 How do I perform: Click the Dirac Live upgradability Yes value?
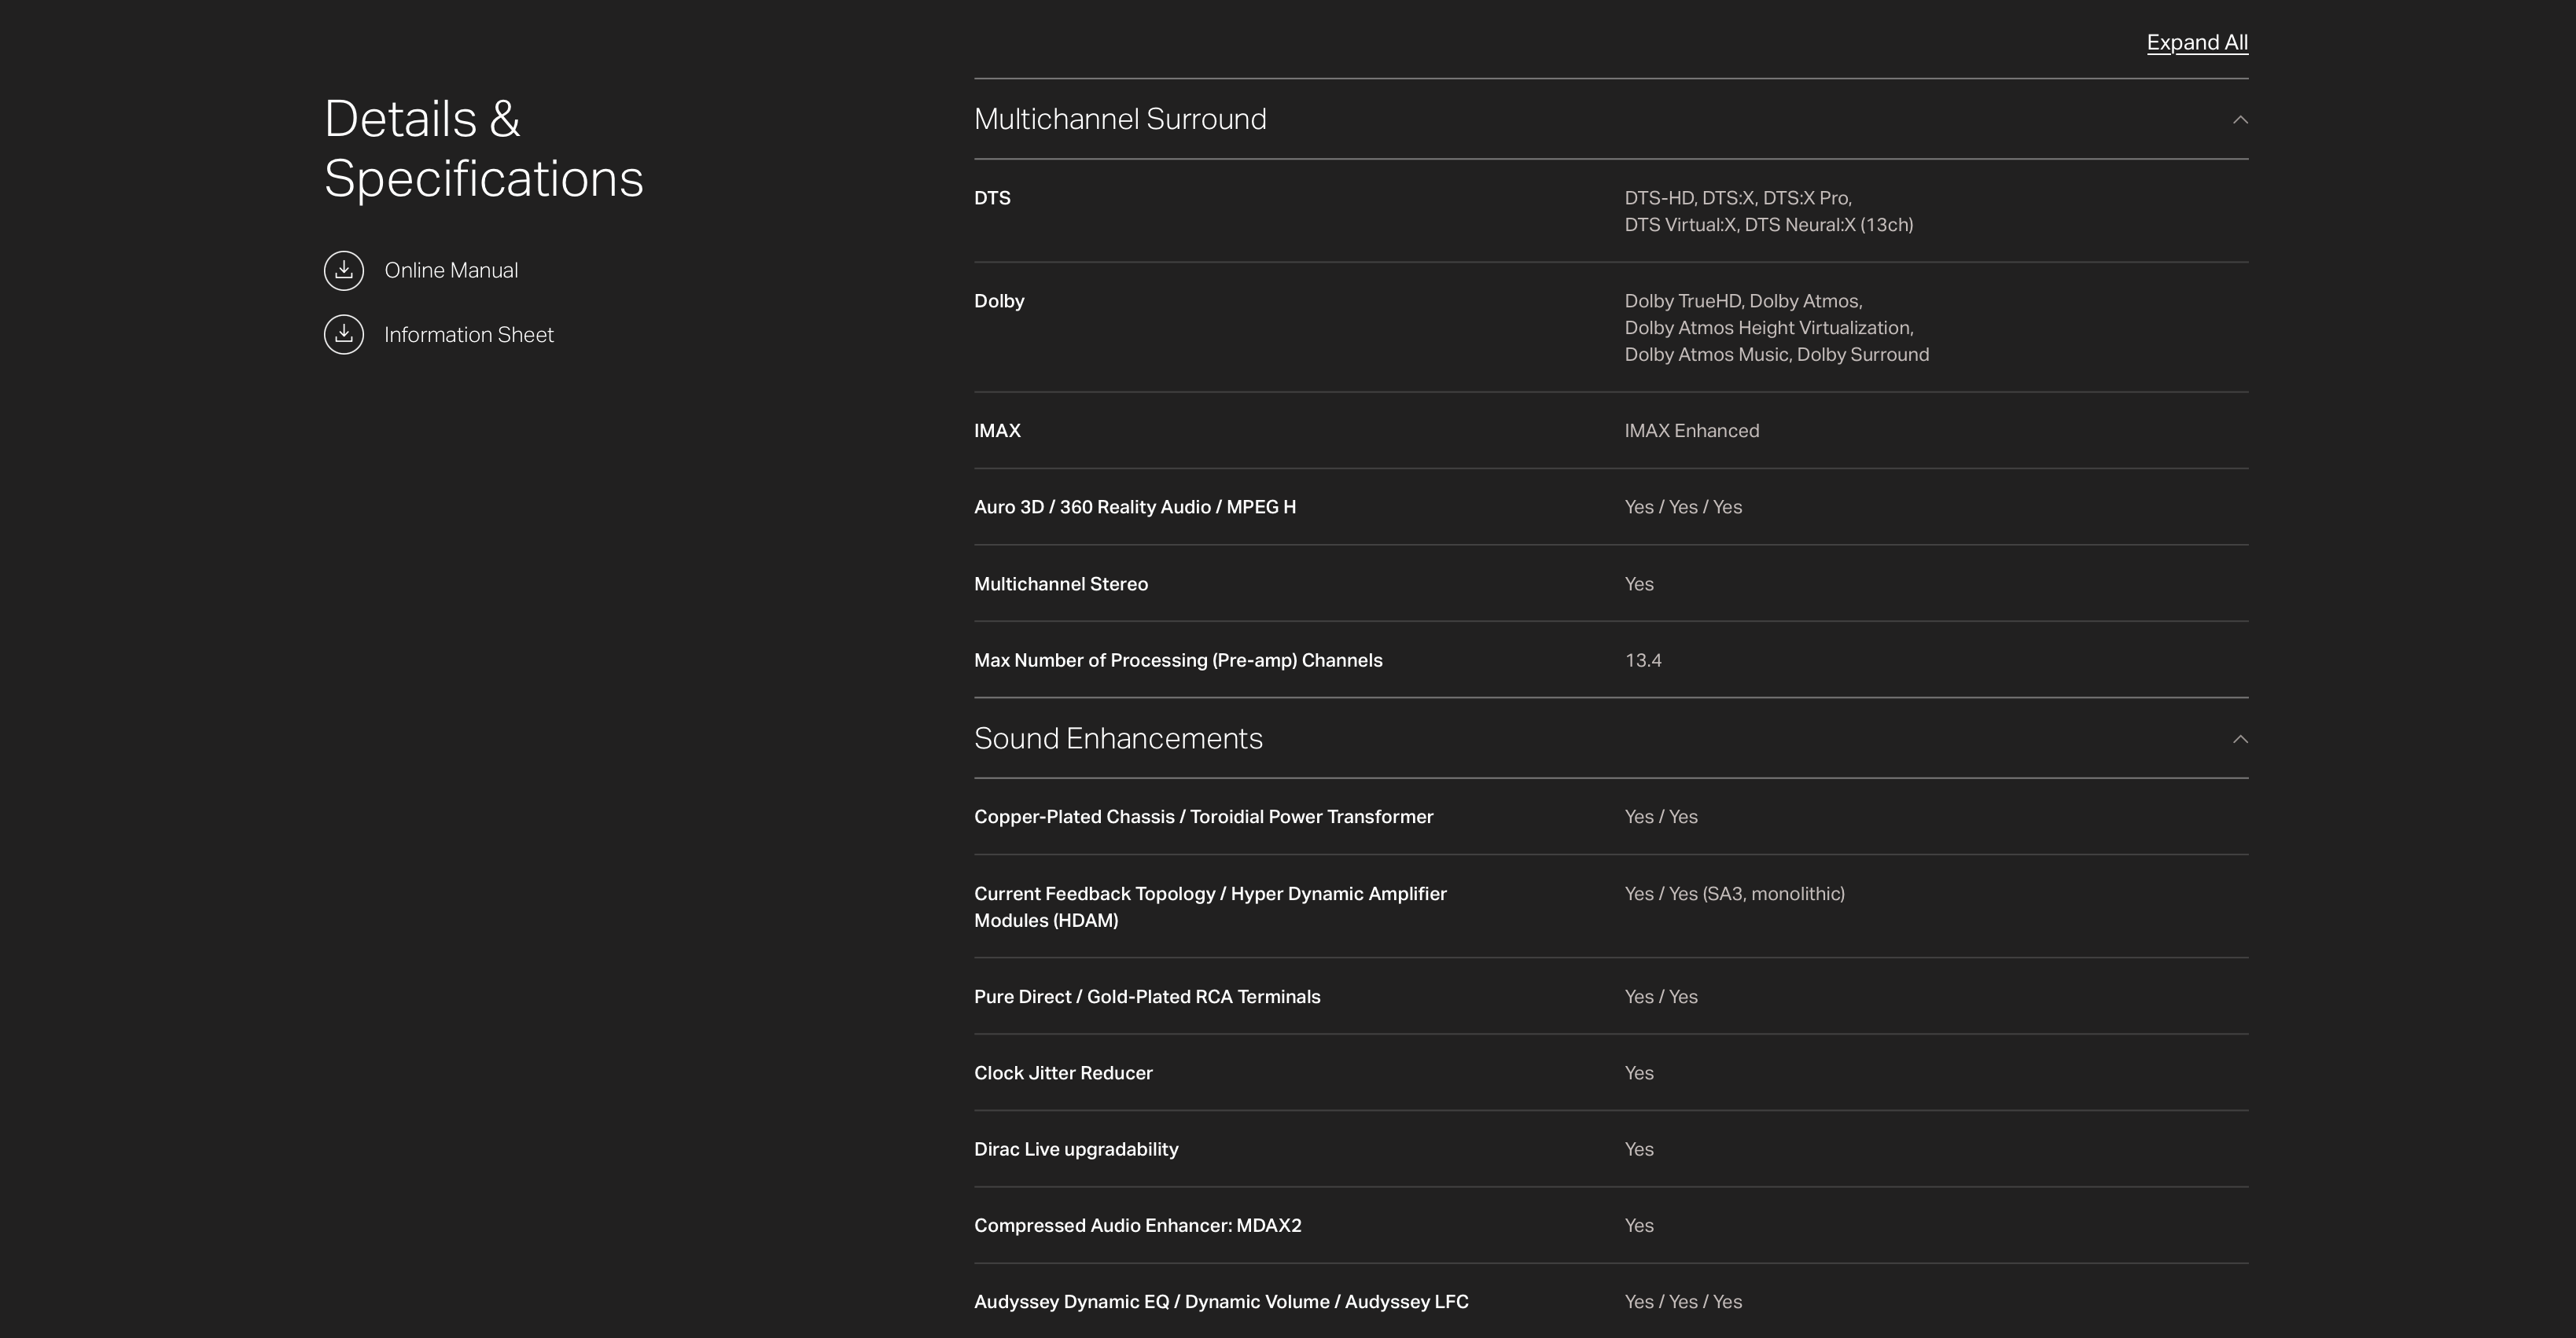coord(1639,1149)
